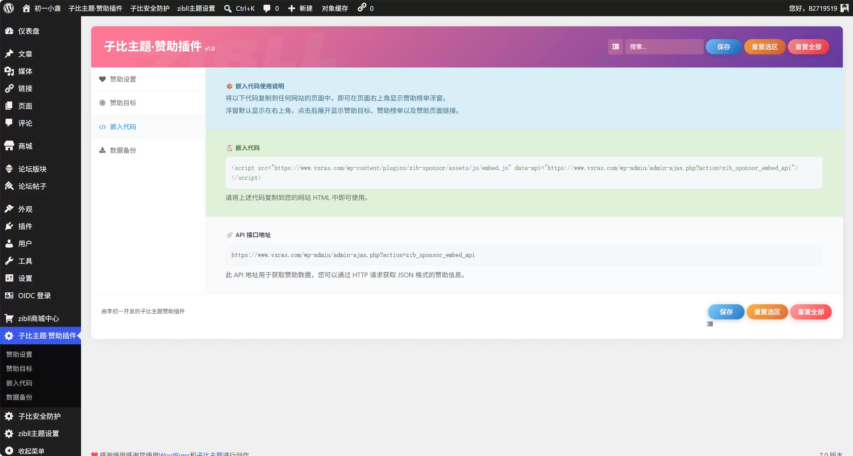Toggle expand-all menu icon beside search box
The width and height of the screenshot is (853, 456).
tap(615, 47)
